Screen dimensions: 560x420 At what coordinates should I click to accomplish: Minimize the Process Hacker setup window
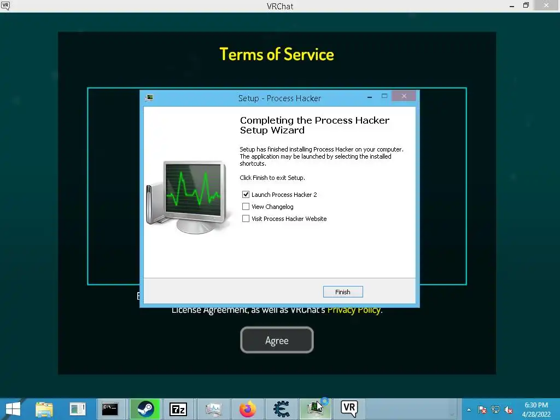(370, 96)
